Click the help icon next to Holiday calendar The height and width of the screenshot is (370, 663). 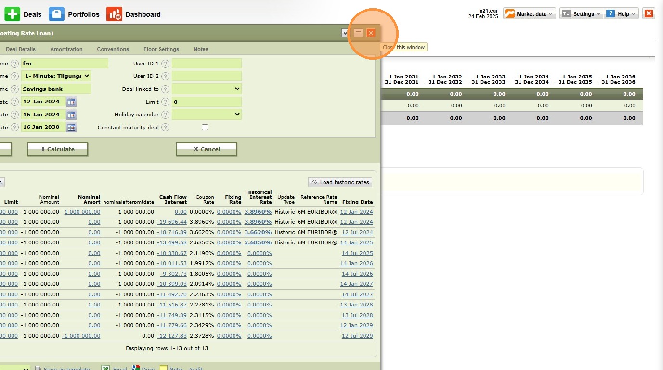(165, 115)
